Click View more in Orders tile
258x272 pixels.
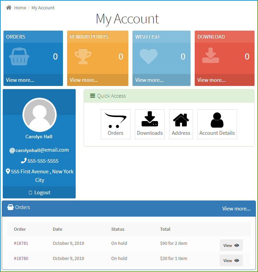click(x=20, y=80)
